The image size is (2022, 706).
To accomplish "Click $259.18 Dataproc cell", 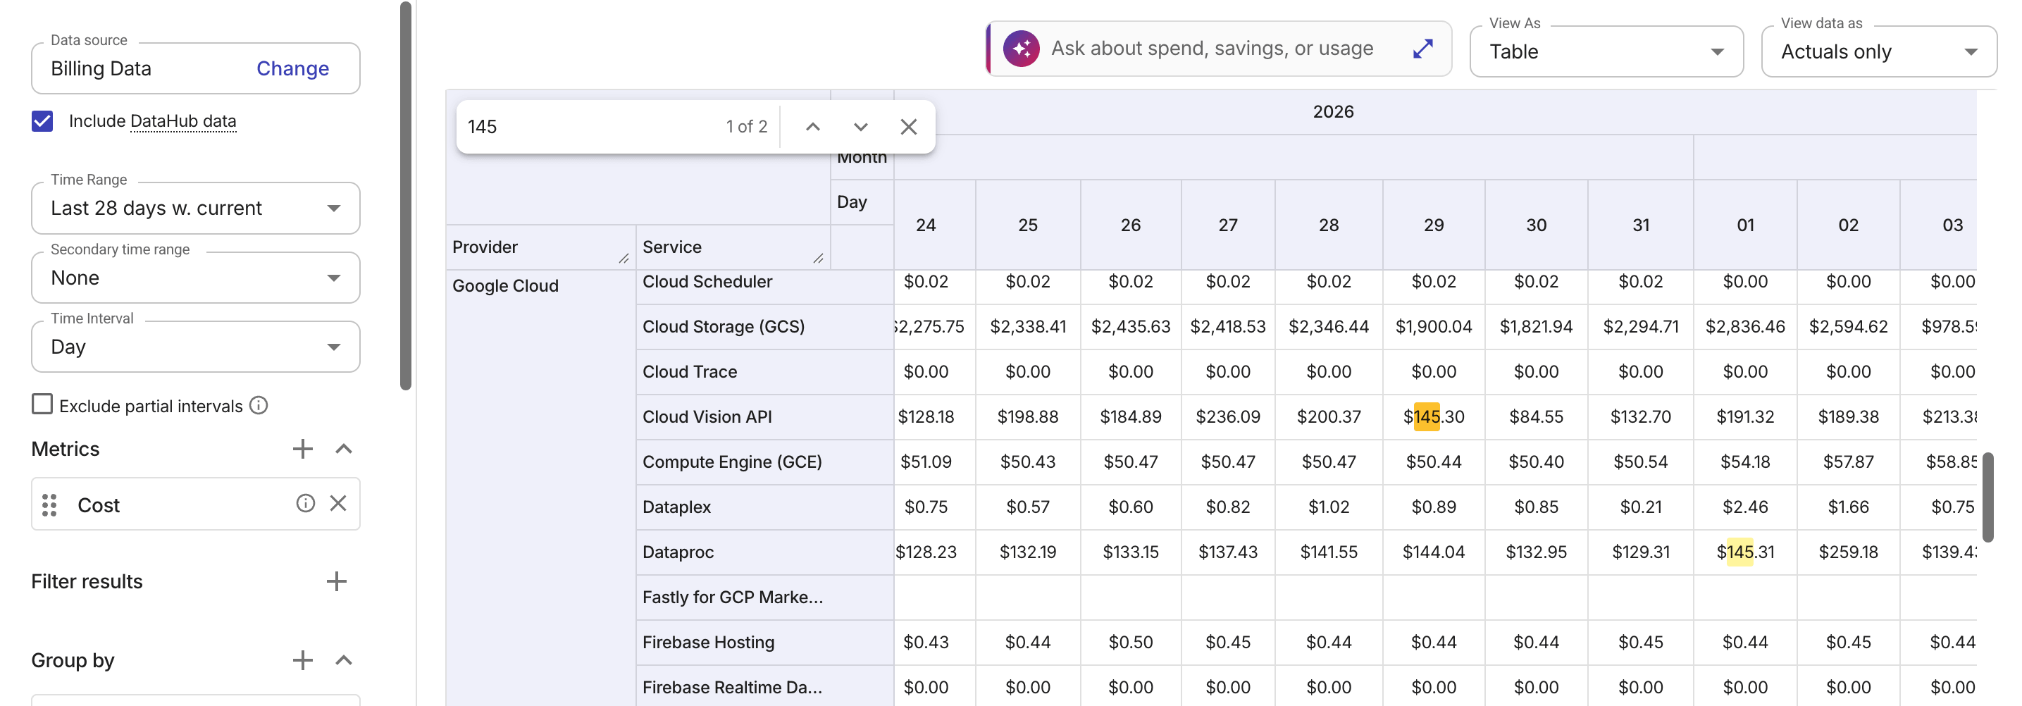I will tap(1848, 552).
